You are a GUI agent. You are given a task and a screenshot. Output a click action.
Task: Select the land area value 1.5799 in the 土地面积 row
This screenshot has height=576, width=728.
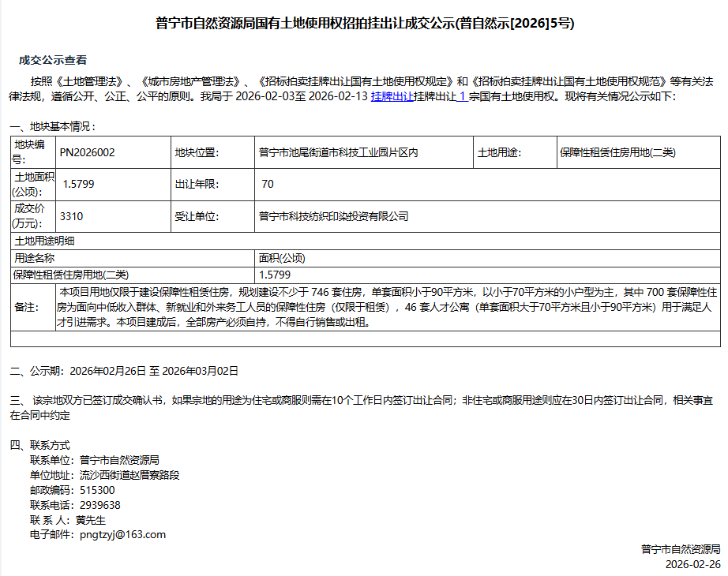click(x=79, y=185)
